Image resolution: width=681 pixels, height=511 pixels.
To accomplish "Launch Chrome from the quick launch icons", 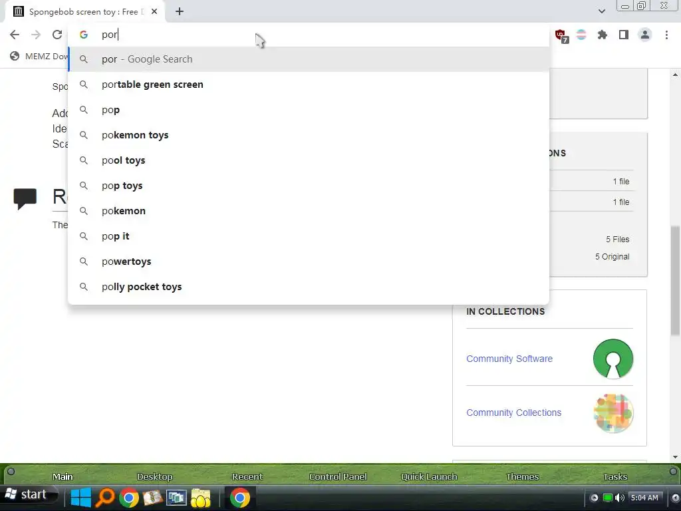I will click(x=129, y=498).
